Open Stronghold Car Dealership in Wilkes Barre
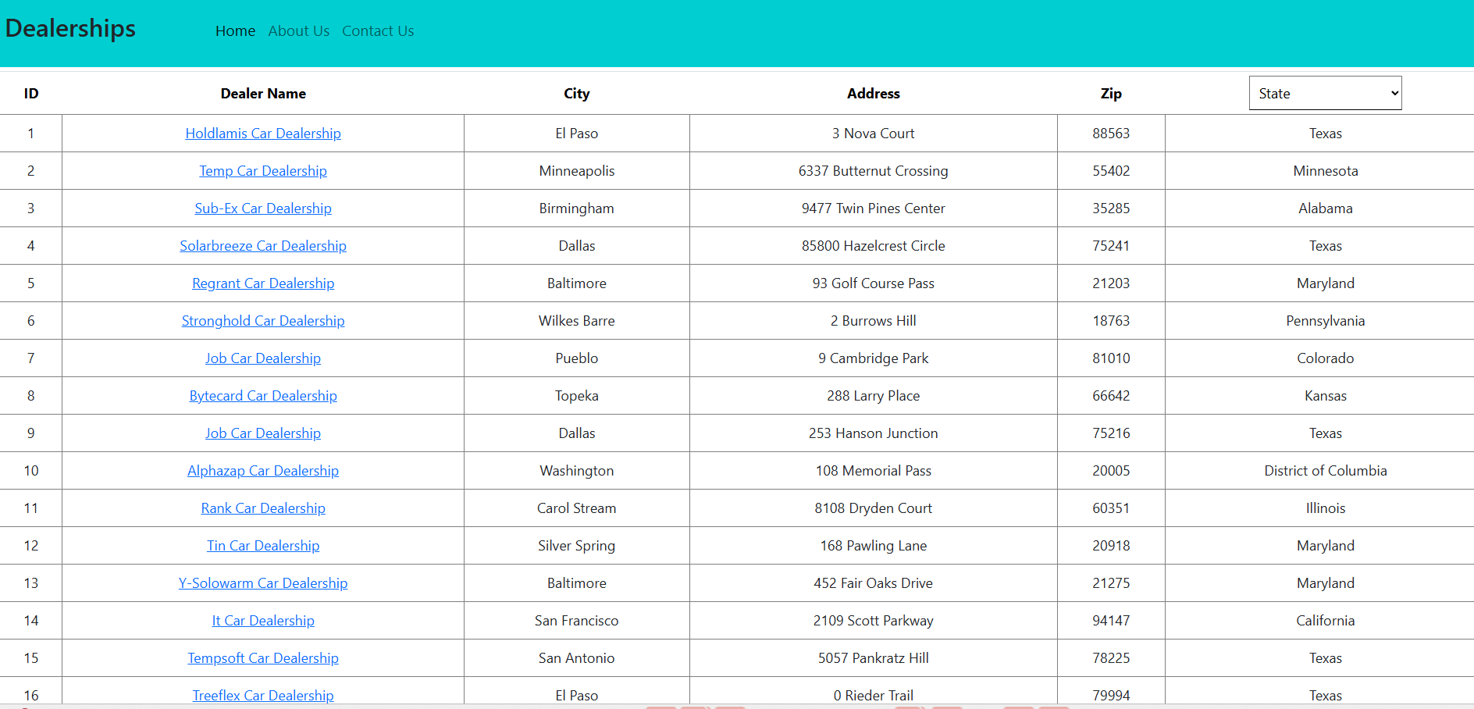 [x=263, y=321]
